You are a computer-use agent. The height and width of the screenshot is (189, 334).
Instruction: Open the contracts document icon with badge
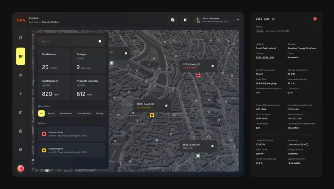pos(21,112)
